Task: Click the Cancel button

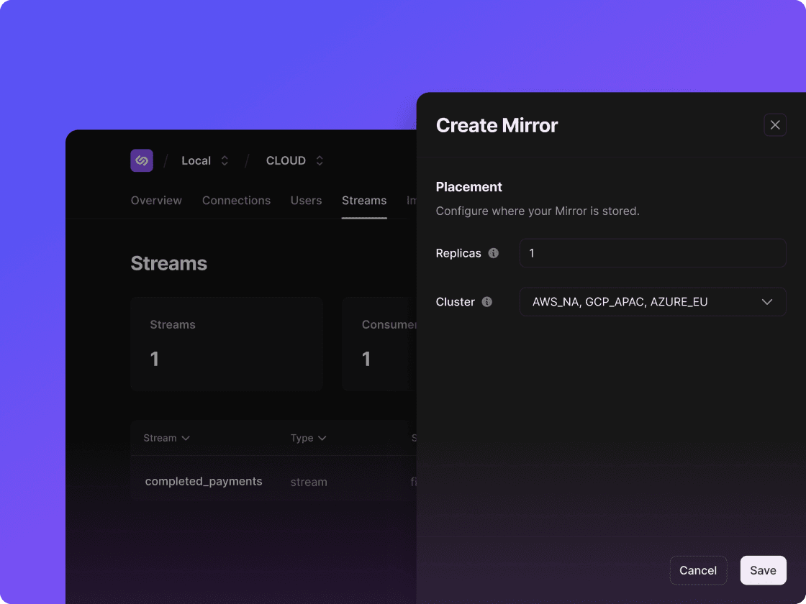Action: [698, 570]
